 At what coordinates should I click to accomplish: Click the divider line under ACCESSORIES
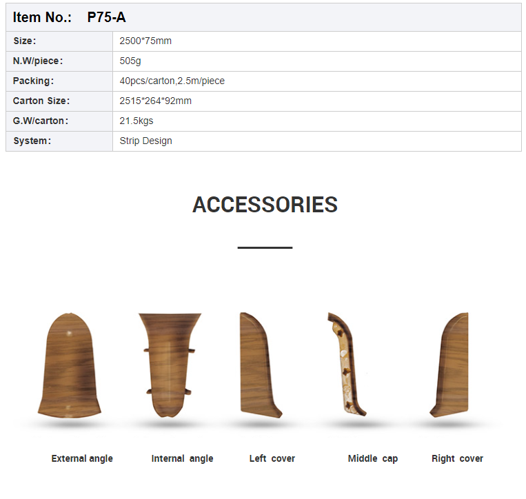coord(265,247)
